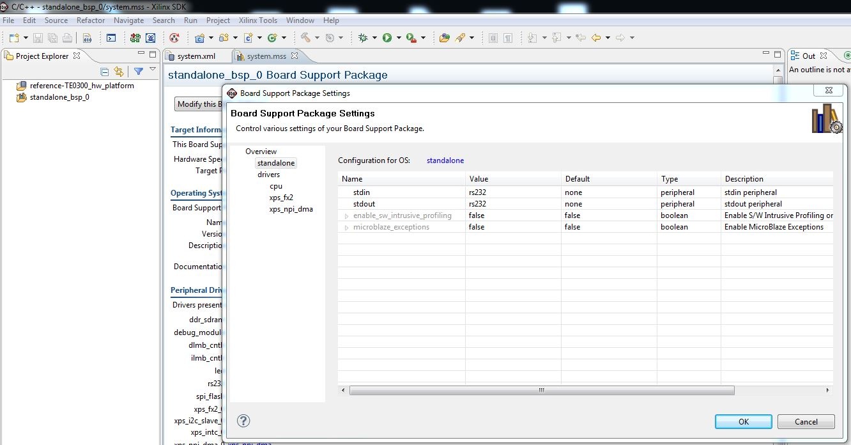Toggle Link with Editor icon
The image size is (851, 445).
click(118, 72)
